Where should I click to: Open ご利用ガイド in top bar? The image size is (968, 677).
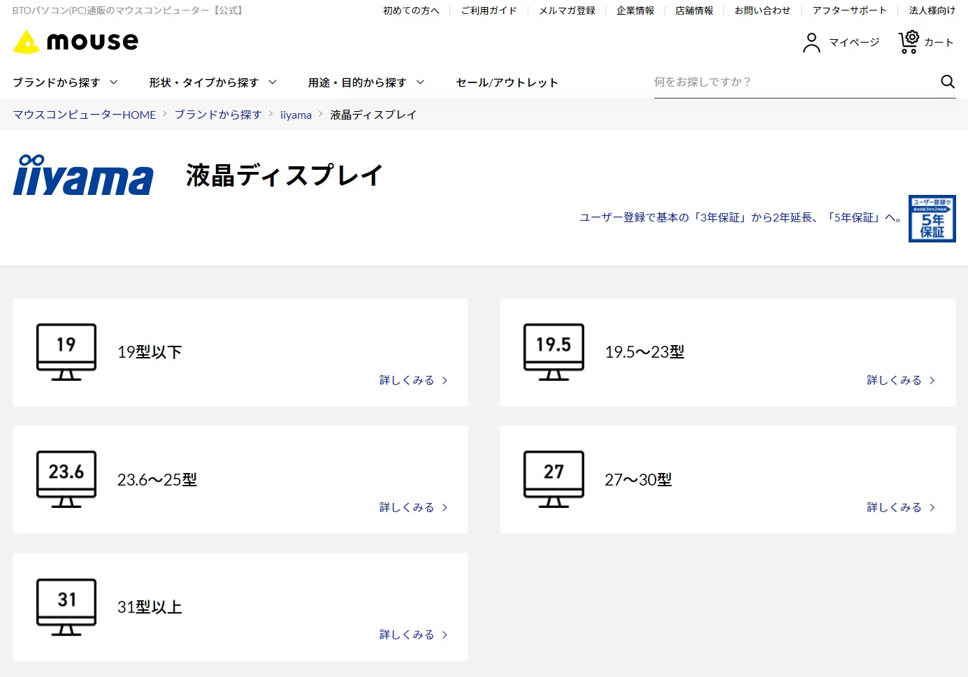point(489,10)
